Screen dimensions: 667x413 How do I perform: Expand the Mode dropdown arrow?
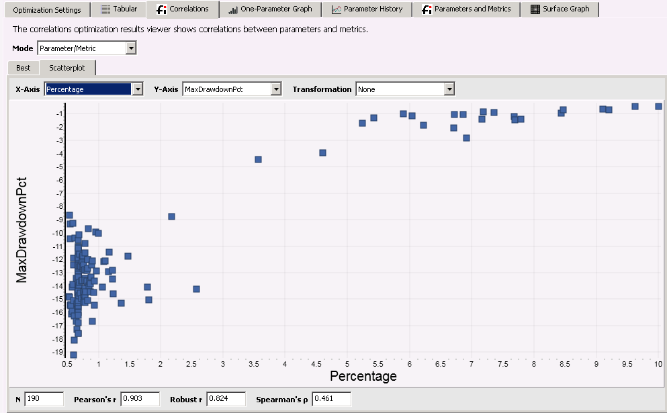131,48
